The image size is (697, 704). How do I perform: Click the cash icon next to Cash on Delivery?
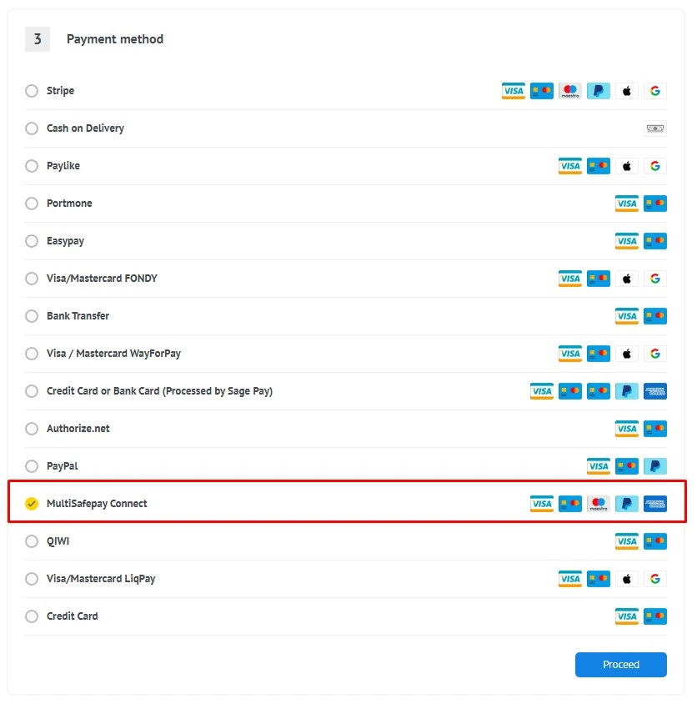654,128
